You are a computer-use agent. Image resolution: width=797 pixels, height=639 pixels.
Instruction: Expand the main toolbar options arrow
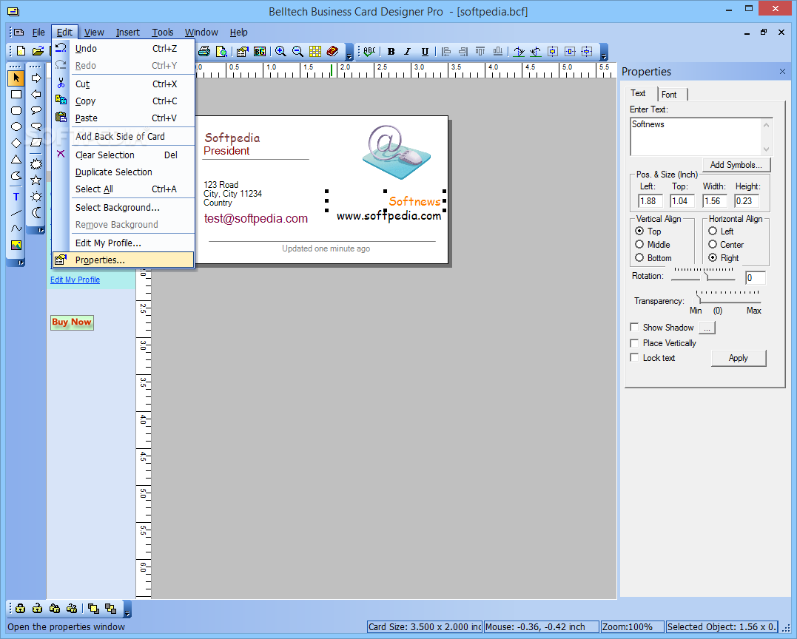point(349,52)
